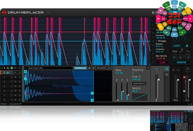
Task: Toggle the NORMALIZE button
Action: tap(80, 68)
